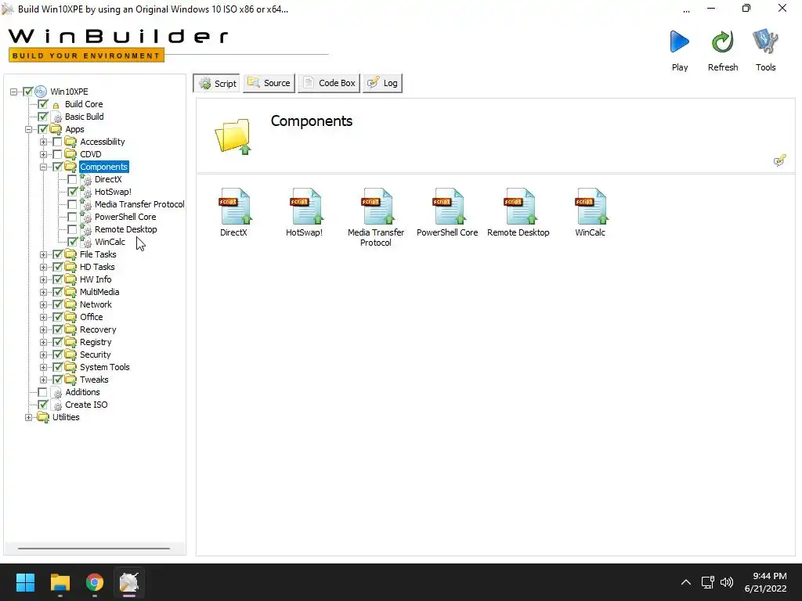
Task: Click the WinBuilder taskbar icon
Action: coord(129,582)
